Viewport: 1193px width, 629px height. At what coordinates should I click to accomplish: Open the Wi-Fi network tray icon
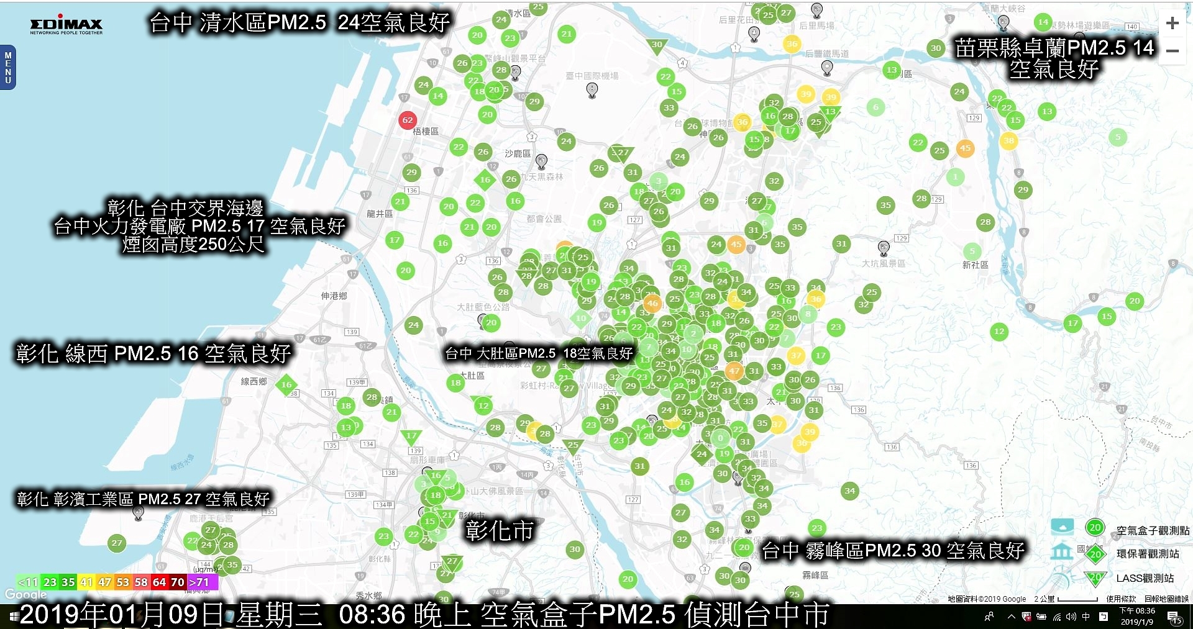[x=1057, y=617]
